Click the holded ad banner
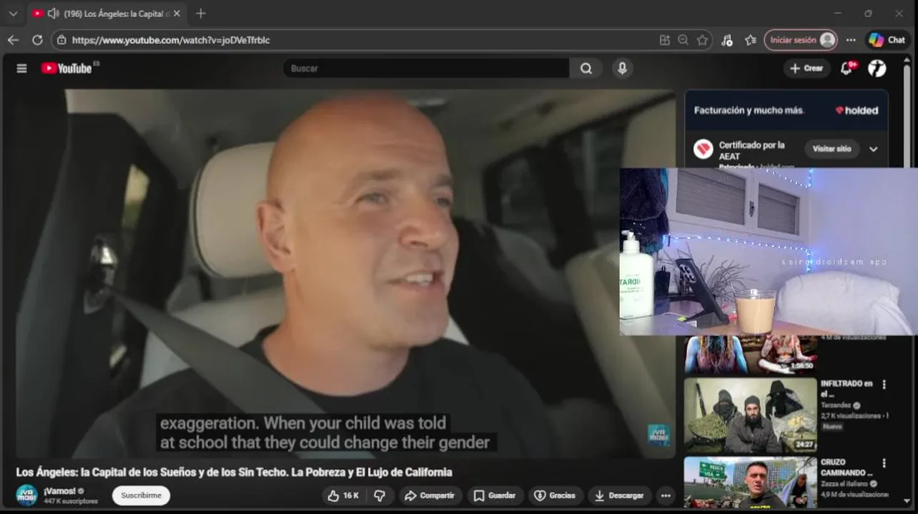918x514 pixels. point(786,111)
